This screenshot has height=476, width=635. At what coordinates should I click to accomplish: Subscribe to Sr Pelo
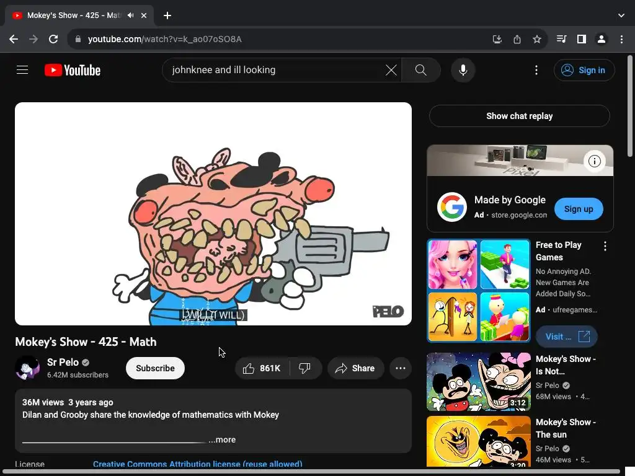(x=155, y=368)
